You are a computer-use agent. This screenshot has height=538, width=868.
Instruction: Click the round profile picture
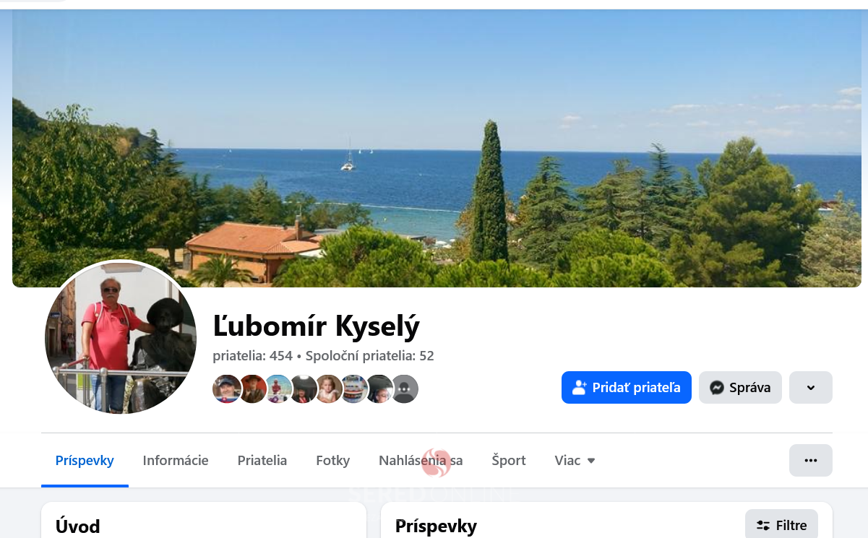pyautogui.click(x=121, y=338)
